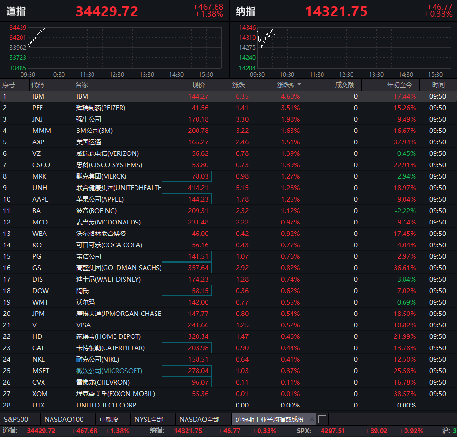Open the NYSE全部 tab
This screenshot has height=437, width=457.
[149, 419]
